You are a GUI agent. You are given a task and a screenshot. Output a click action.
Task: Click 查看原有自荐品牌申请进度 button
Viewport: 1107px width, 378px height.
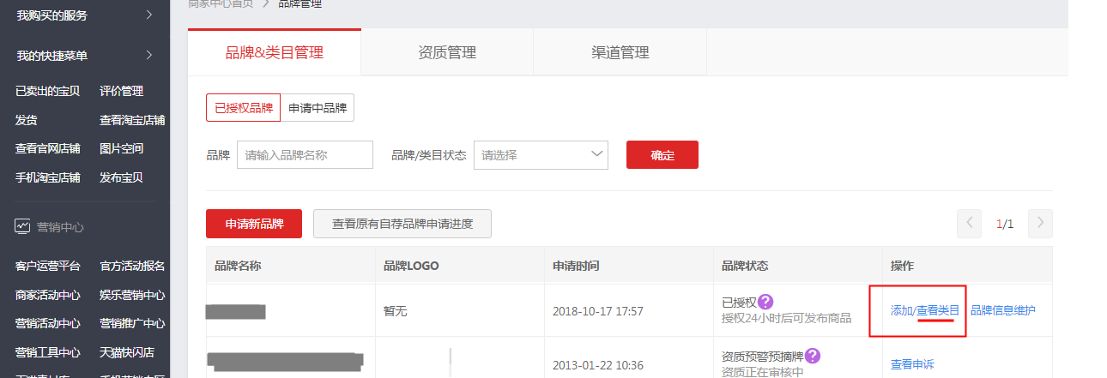click(402, 224)
